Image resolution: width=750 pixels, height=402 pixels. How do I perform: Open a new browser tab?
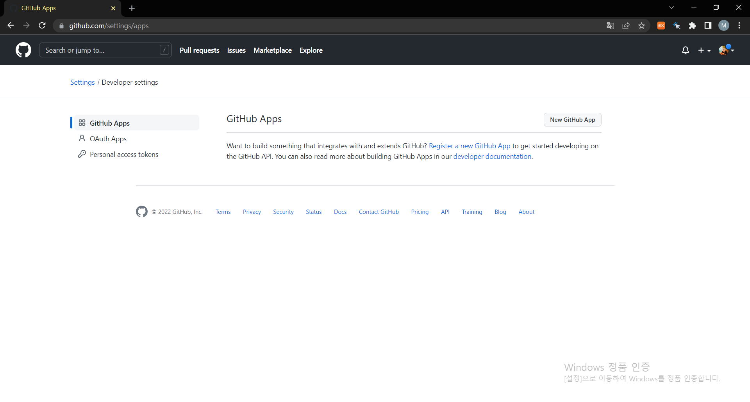coord(132,8)
